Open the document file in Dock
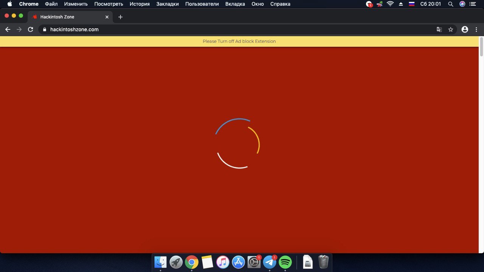Viewport: 484px width, 272px height. point(308,262)
